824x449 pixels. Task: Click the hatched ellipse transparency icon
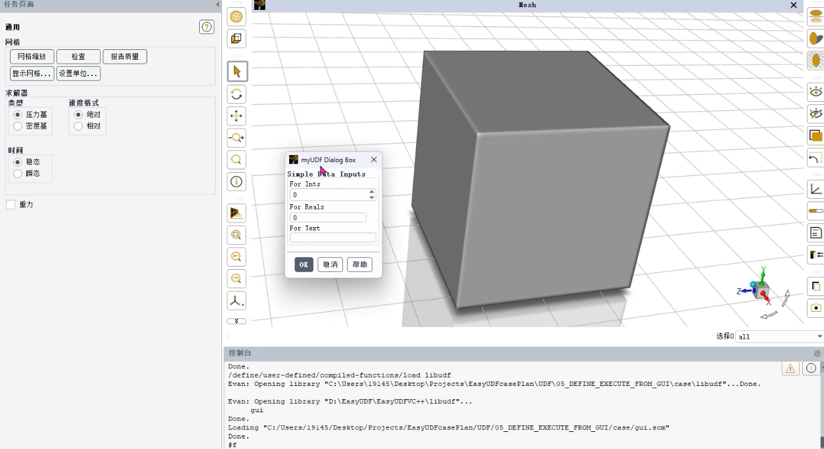click(x=816, y=60)
